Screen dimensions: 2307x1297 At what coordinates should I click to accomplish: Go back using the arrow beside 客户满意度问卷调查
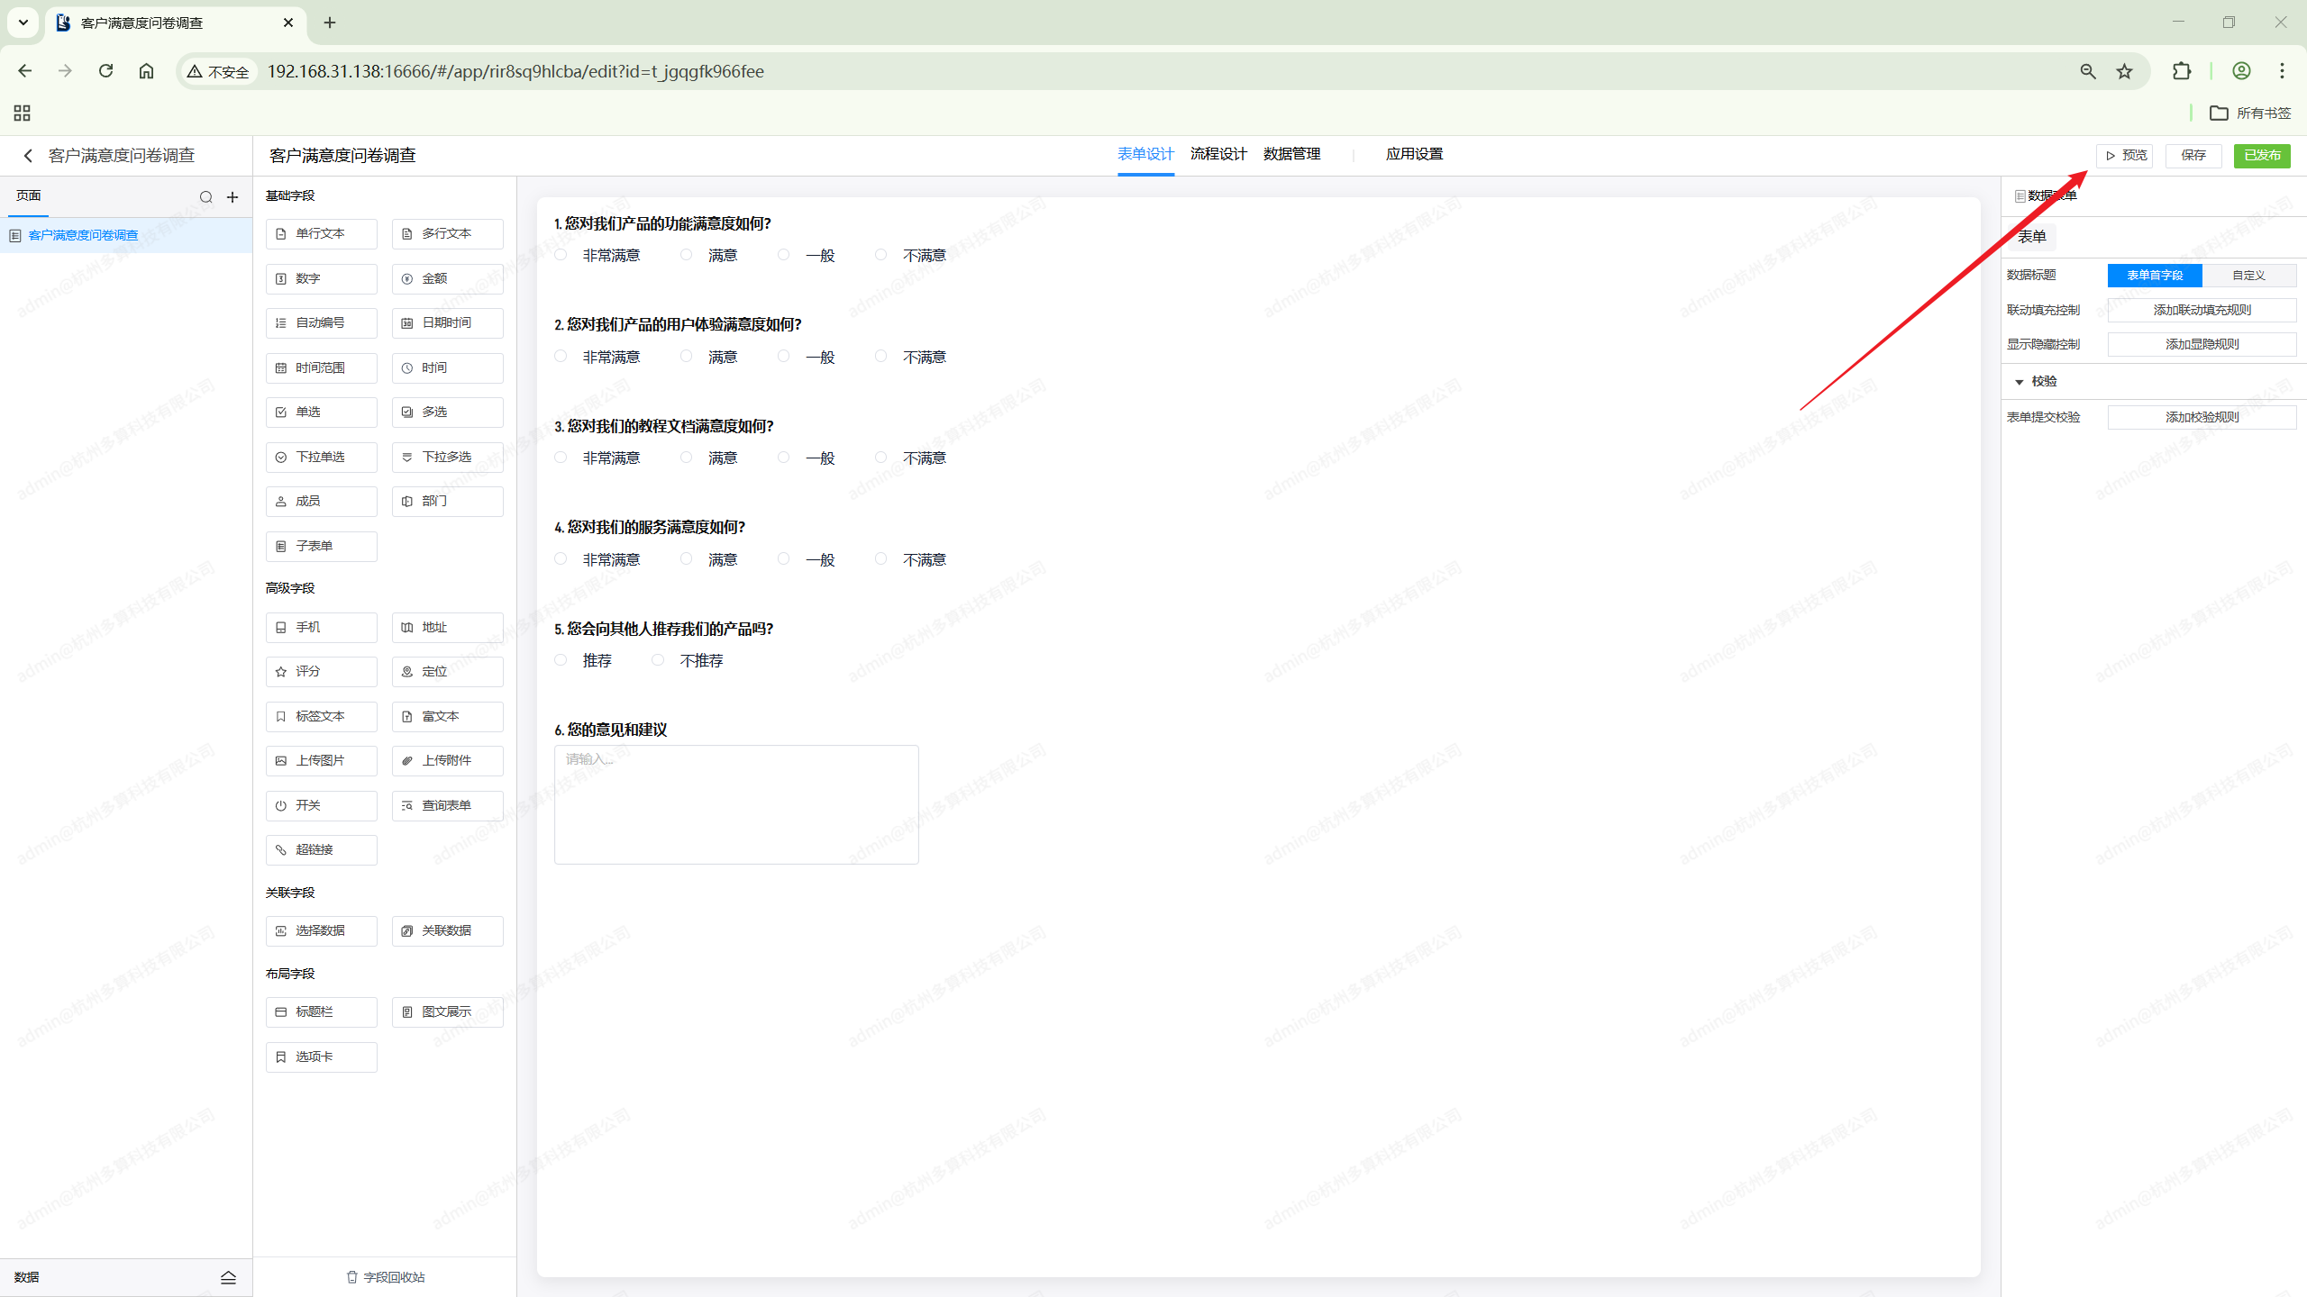(x=28, y=156)
